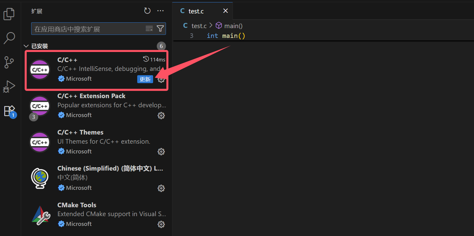Viewport: 474px width, 236px height.
Task: Open the extension filter funnel menu
Action: 160,29
